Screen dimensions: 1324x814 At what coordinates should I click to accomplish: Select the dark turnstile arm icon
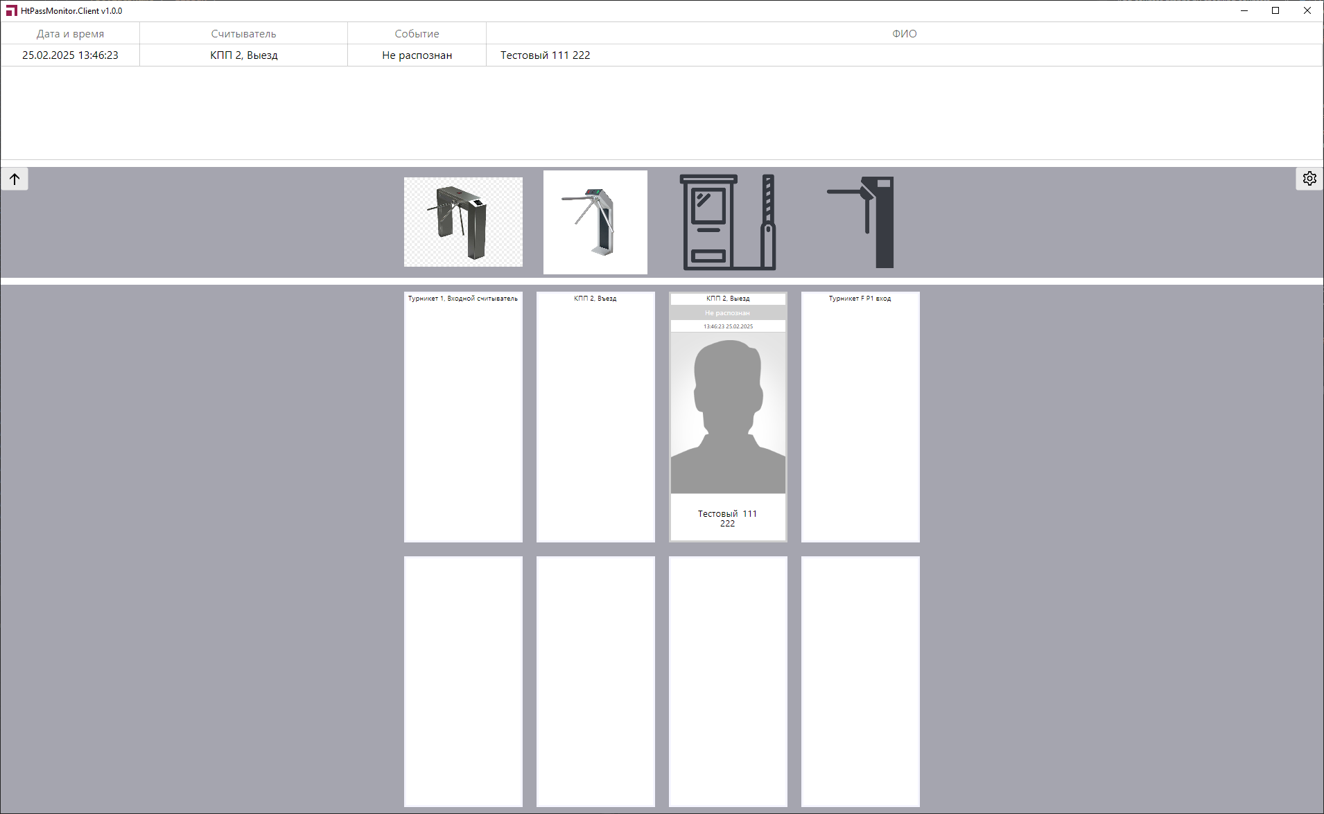[x=861, y=222]
